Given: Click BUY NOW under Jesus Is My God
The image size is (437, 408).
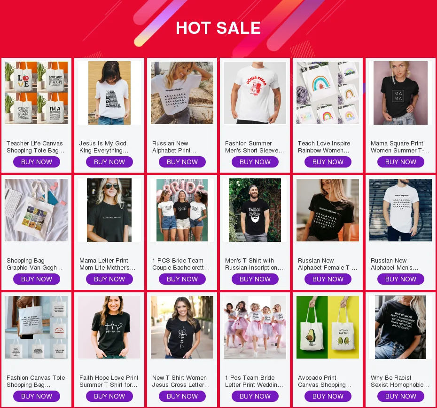Looking at the screenshot, I should (109, 162).
